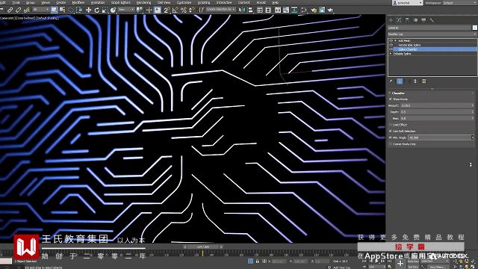
Task: Open the reference coordinate system View dropdown
Action: [x=126, y=10]
